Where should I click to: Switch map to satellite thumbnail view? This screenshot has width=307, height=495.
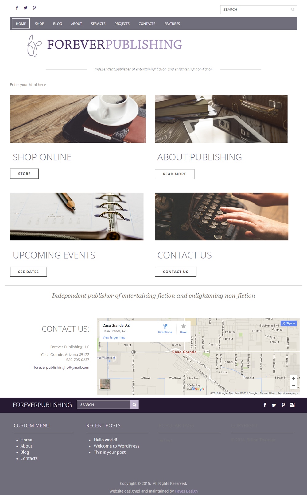point(105,384)
